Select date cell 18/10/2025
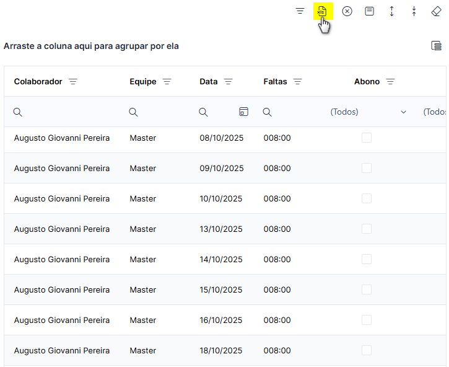 click(x=220, y=351)
